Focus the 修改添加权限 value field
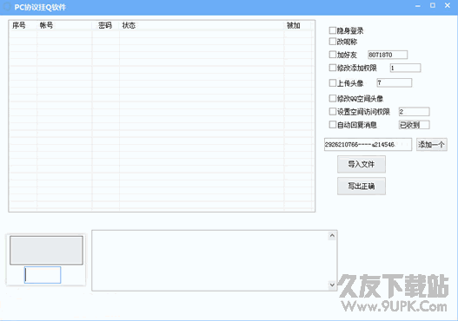 pyautogui.click(x=405, y=68)
